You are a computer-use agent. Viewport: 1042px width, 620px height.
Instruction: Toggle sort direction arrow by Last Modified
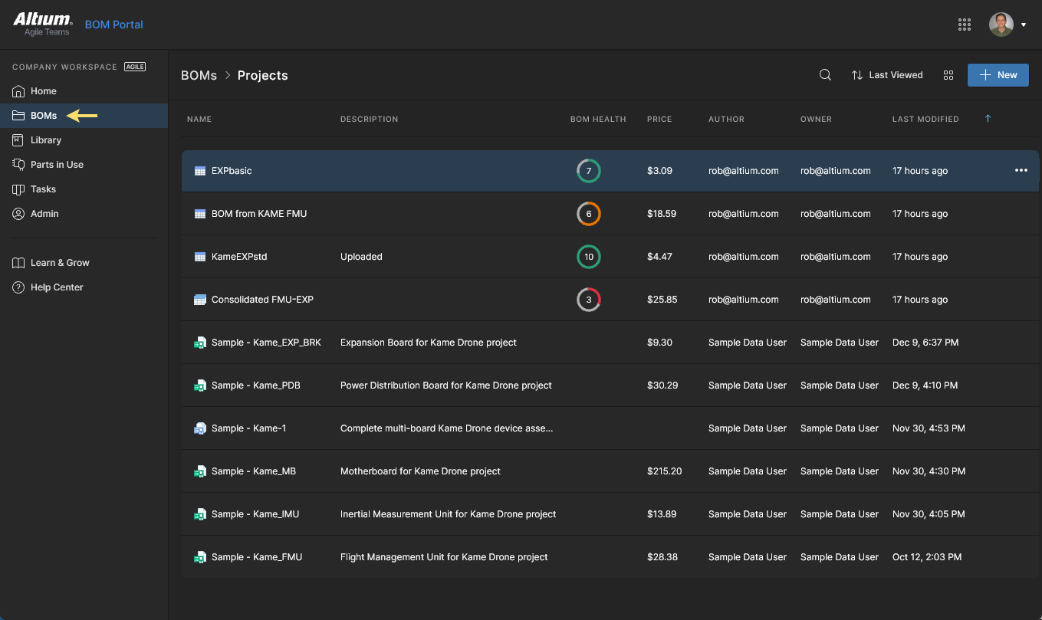pyautogui.click(x=988, y=119)
